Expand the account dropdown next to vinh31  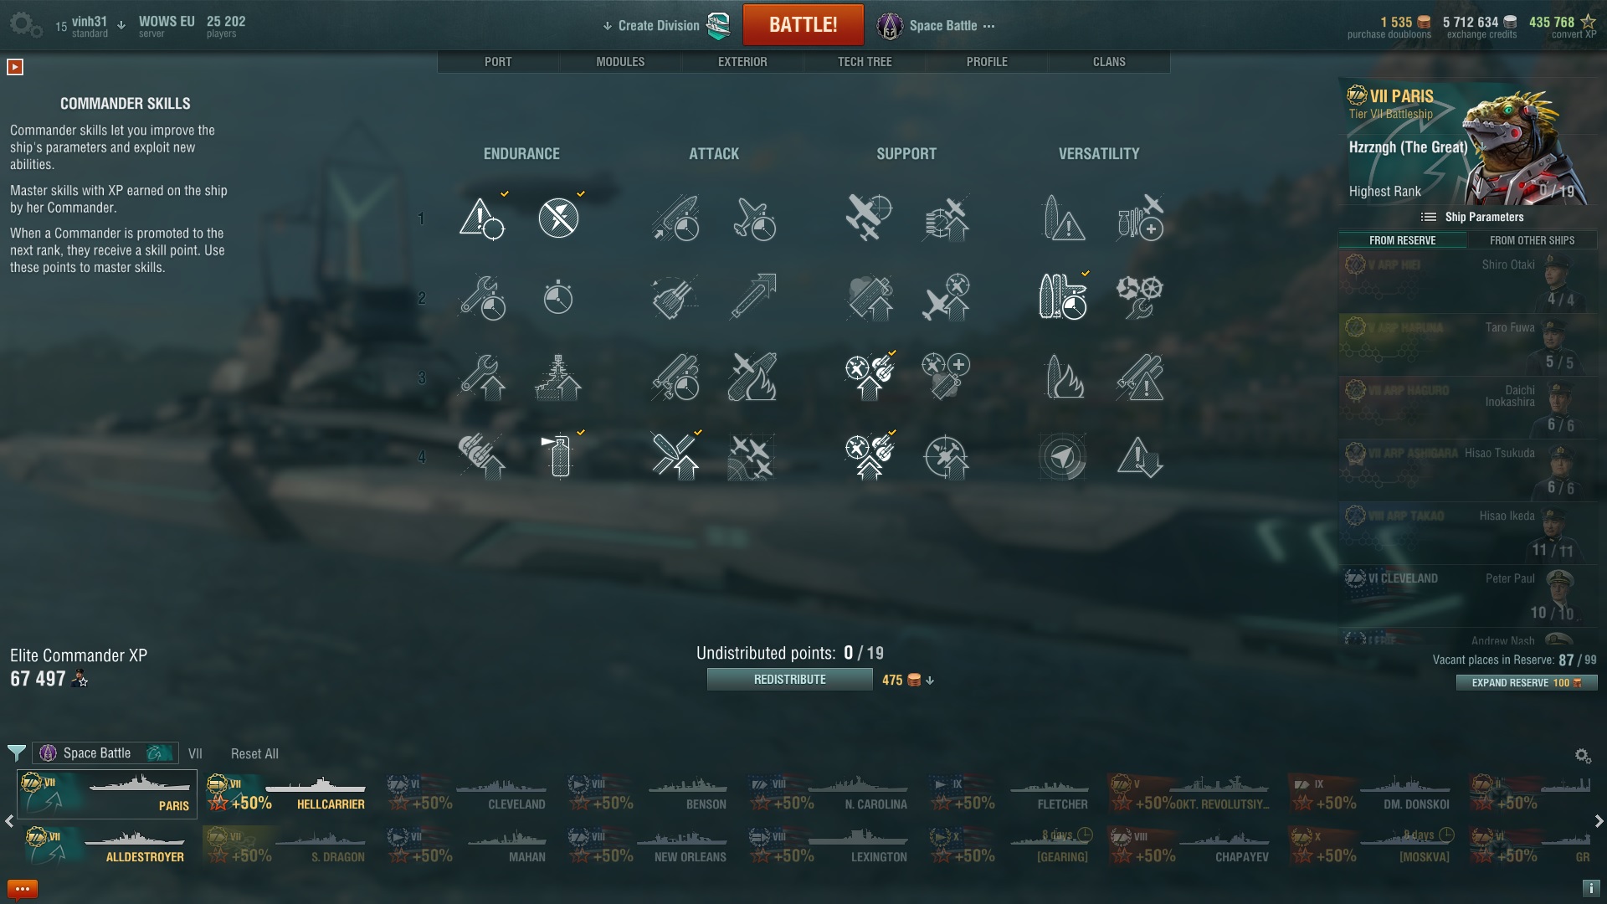click(x=121, y=25)
